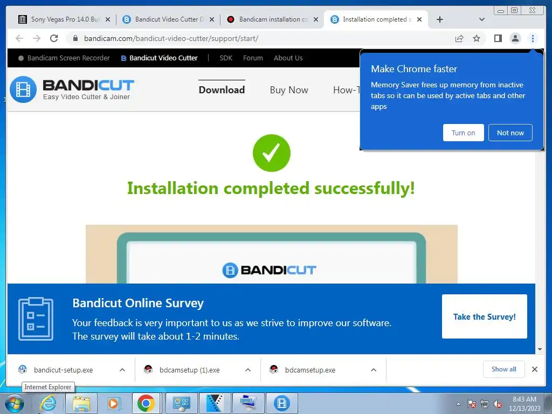Open Bandicut app from taskbar
The image size is (552, 414).
tap(281, 403)
